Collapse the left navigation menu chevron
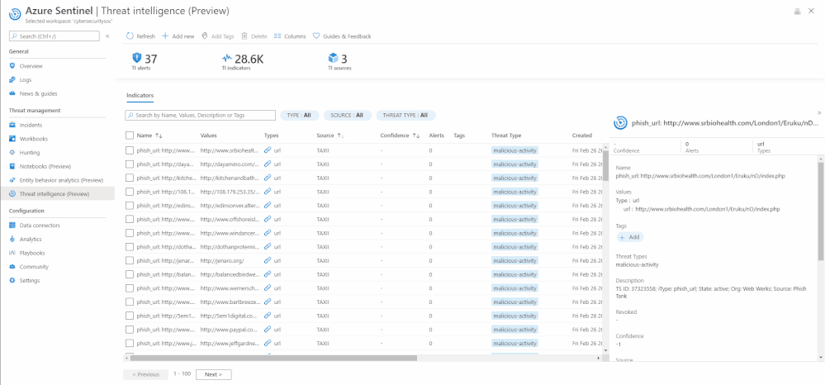The width and height of the screenshot is (825, 385). click(x=107, y=36)
